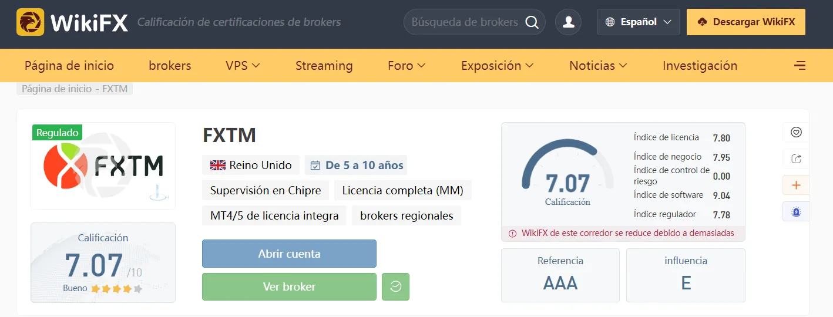Image resolution: width=833 pixels, height=317 pixels.
Task: Click the 7.07 rating gauge
Action: click(x=567, y=173)
